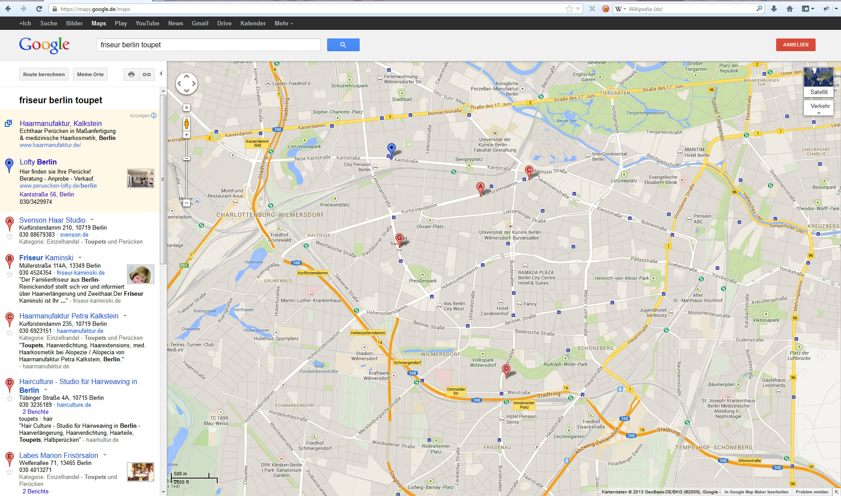Open YouTube from Google bar
The image size is (841, 496).
147,23
